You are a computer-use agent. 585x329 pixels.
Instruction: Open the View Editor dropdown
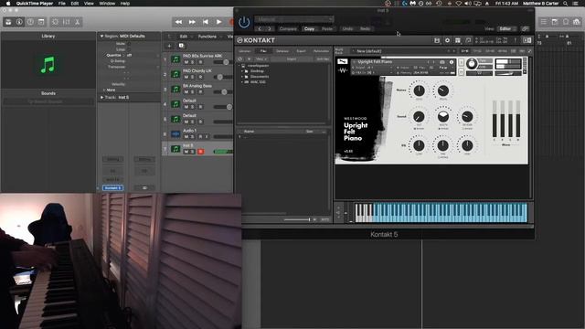coord(506,28)
